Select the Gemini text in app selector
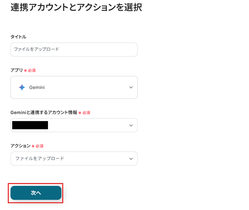This screenshot has height=210, width=249. pyautogui.click(x=37, y=87)
